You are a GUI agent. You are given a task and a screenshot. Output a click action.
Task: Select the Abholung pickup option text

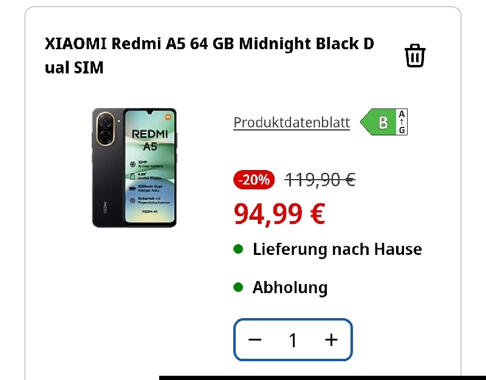coord(290,288)
